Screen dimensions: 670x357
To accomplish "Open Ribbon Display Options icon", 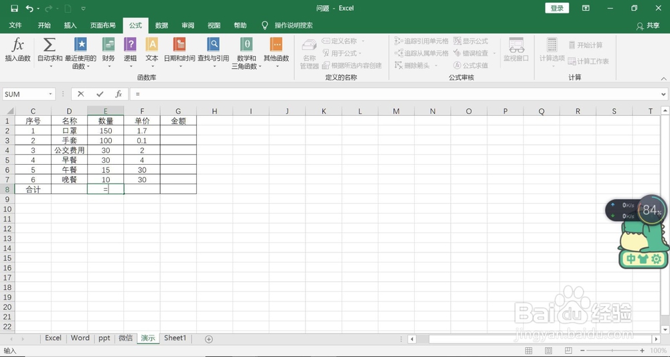I will pyautogui.click(x=586, y=8).
